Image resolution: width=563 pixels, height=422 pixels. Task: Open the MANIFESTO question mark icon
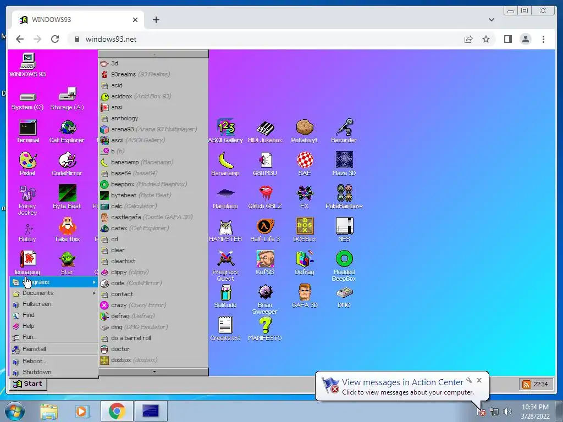265,329
